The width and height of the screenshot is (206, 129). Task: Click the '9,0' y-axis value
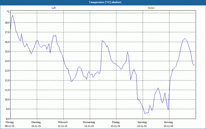(8, 109)
